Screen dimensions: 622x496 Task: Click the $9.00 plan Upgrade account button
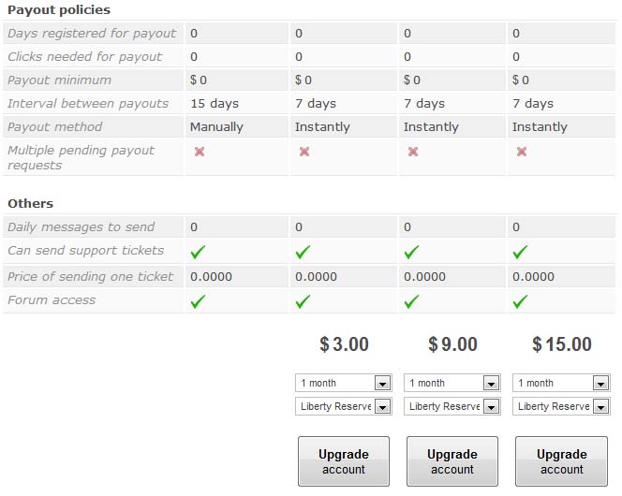pos(452,461)
